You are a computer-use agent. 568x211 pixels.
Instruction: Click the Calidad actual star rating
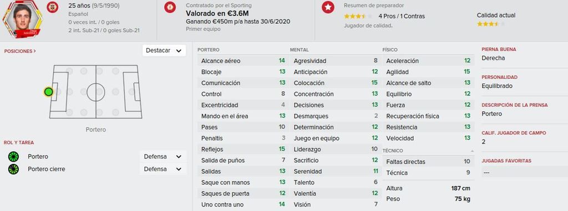pyautogui.click(x=490, y=24)
